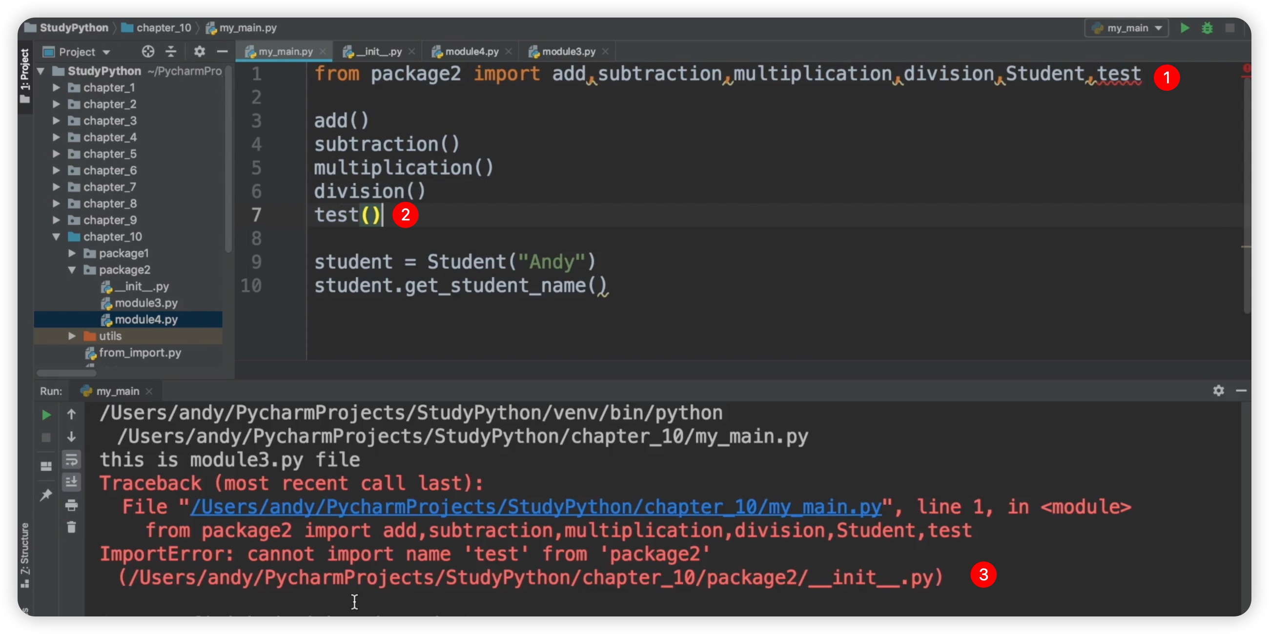
Task: Collapse the chapter_10 folder
Action: coord(56,237)
